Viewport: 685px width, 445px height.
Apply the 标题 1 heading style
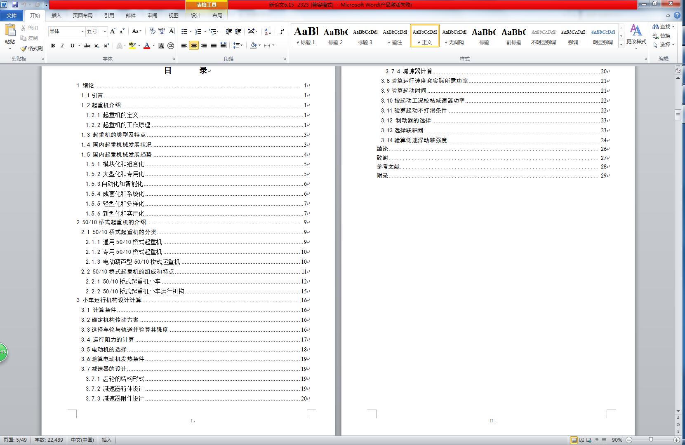tap(306, 35)
